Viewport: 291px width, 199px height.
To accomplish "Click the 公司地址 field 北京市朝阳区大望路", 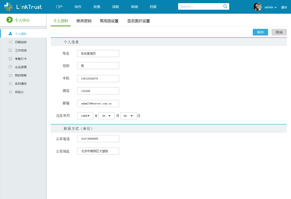I will [98, 151].
